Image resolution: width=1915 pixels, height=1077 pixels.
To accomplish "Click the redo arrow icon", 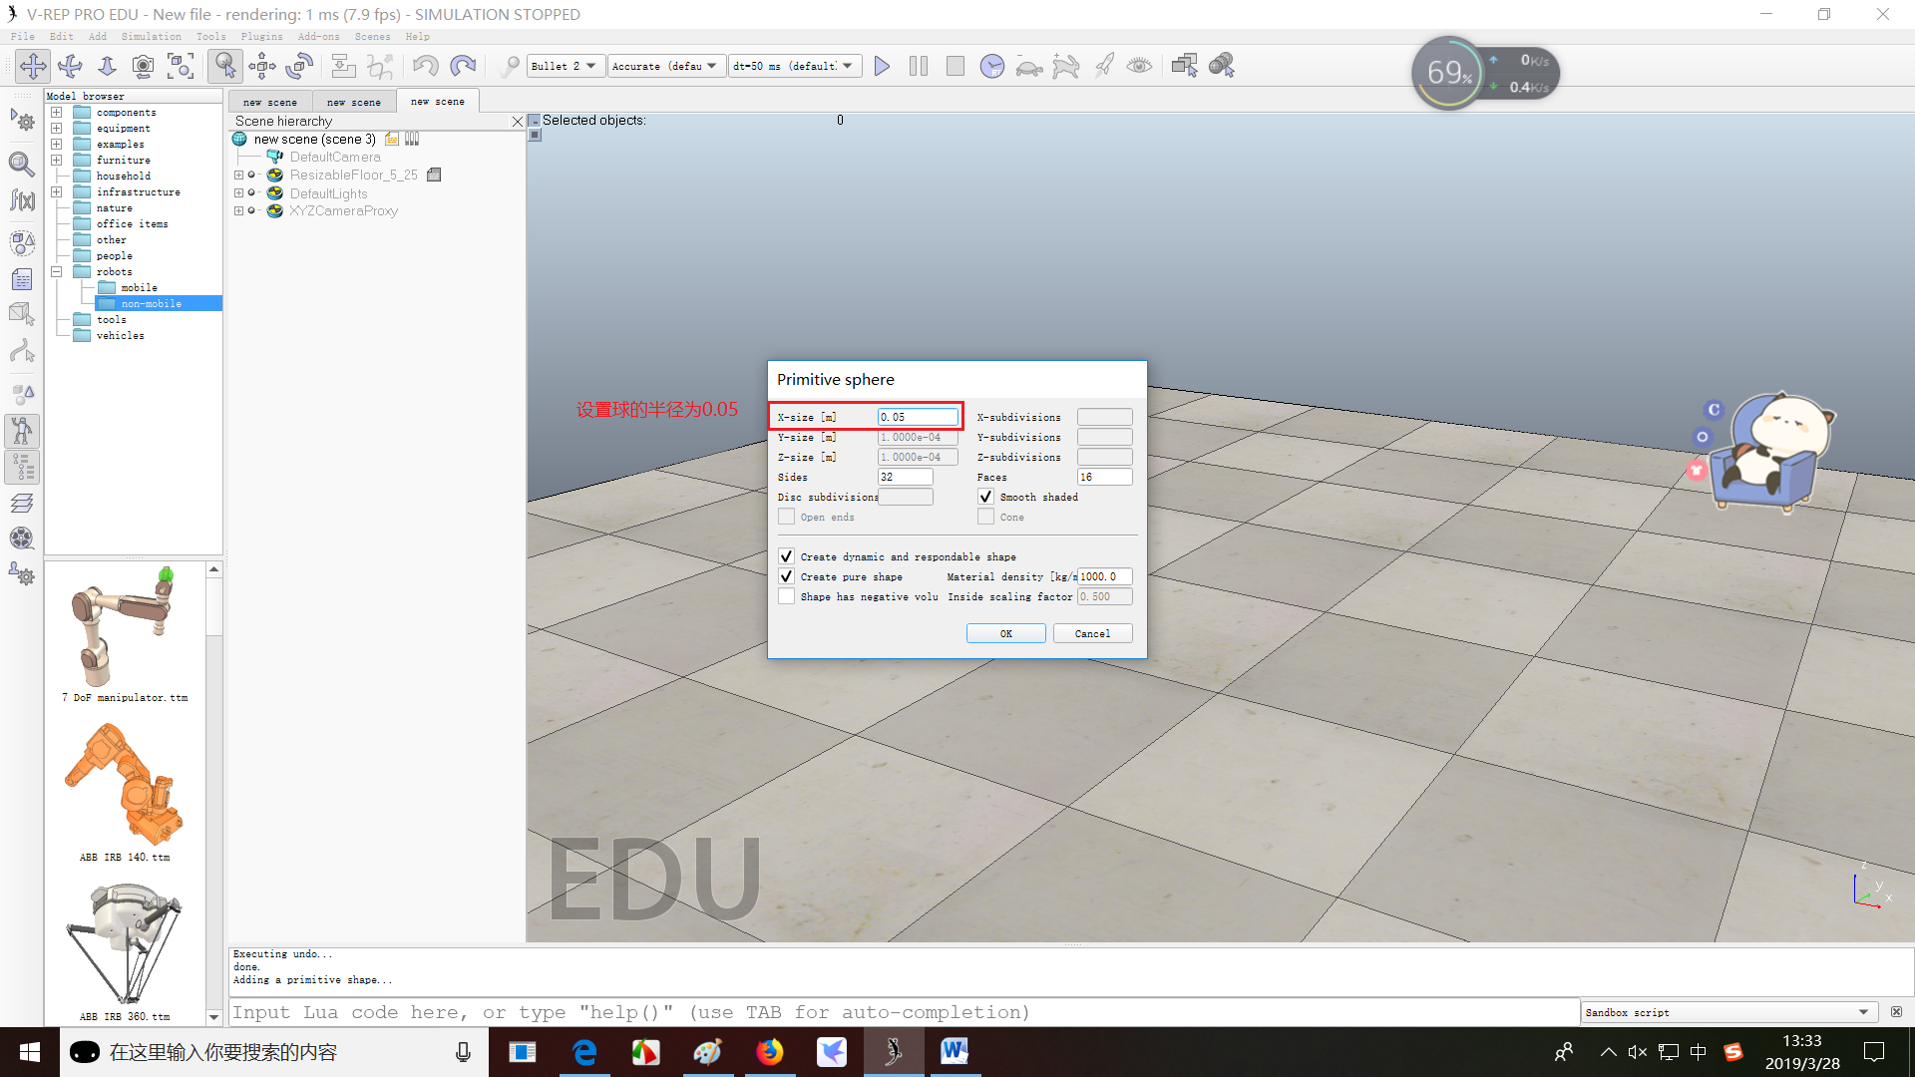I will point(463,66).
